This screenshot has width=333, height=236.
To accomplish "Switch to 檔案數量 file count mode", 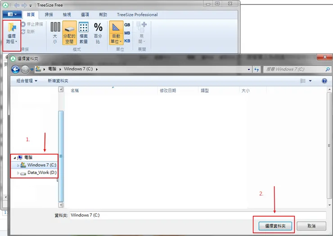I will (83, 33).
